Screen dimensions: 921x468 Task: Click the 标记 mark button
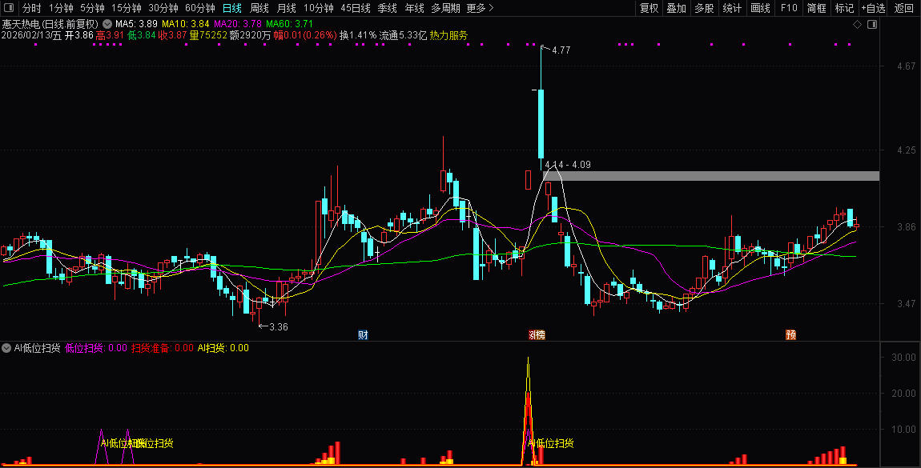coord(845,8)
